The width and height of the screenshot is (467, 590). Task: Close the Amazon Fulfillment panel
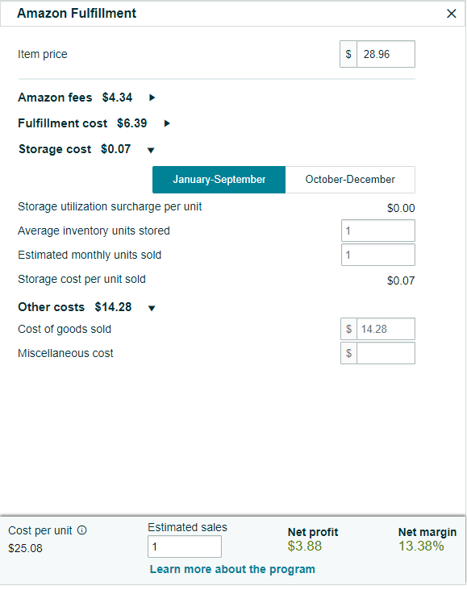coord(451,14)
